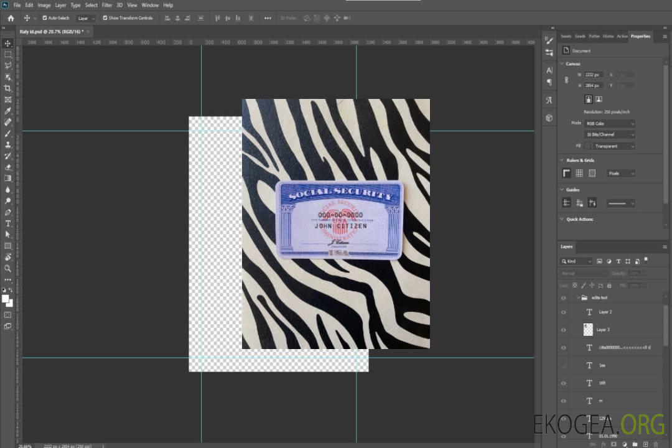672x448 pixels.
Task: Open the Brush Settings panel icon
Action: (x=549, y=40)
